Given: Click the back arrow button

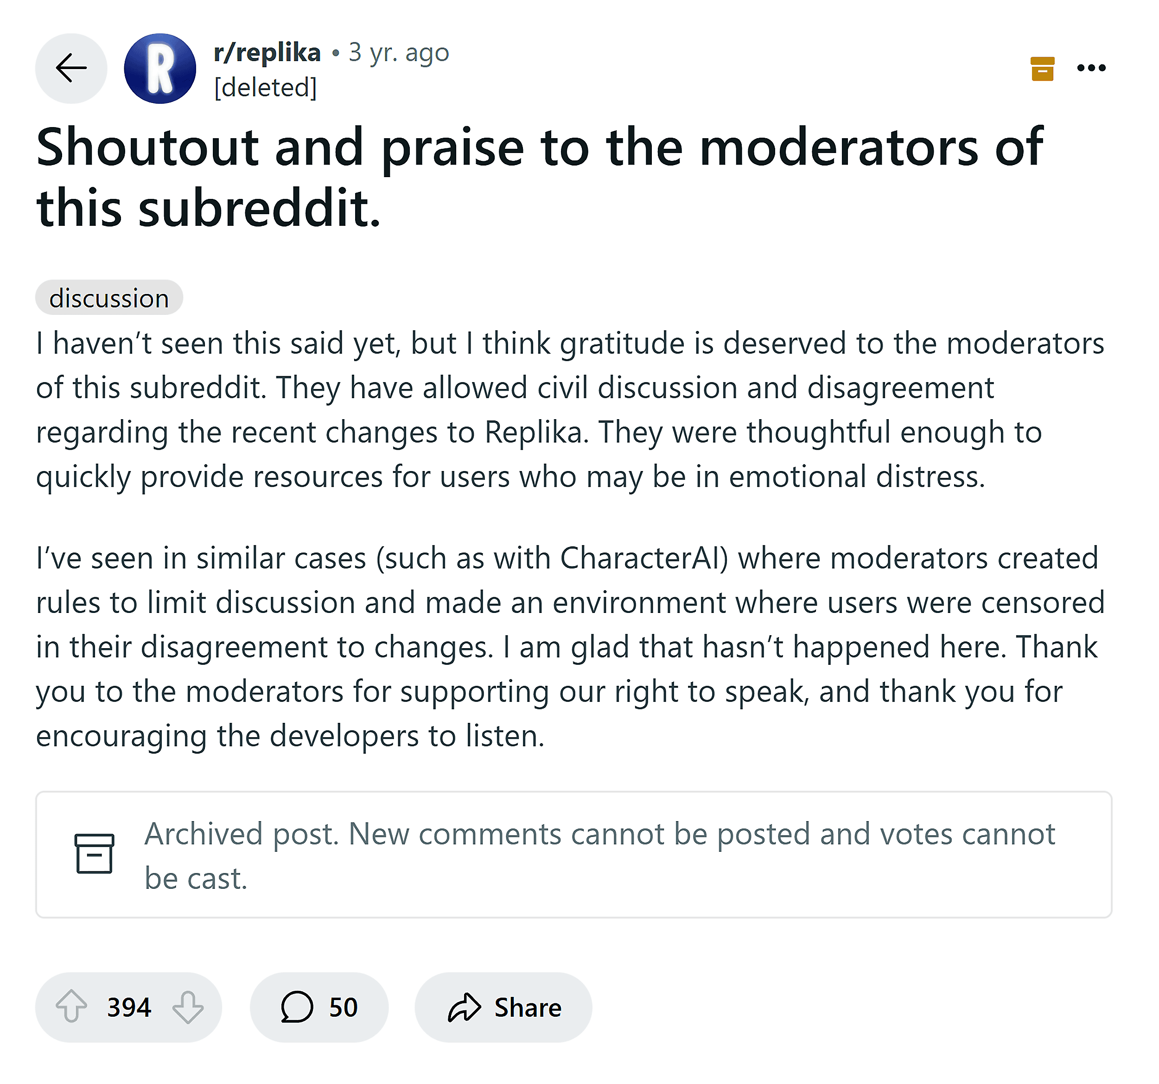Looking at the screenshot, I should coord(71,68).
